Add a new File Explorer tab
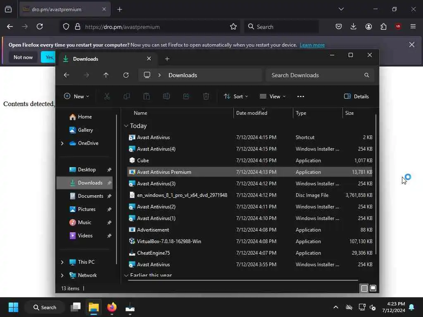 [167, 59]
